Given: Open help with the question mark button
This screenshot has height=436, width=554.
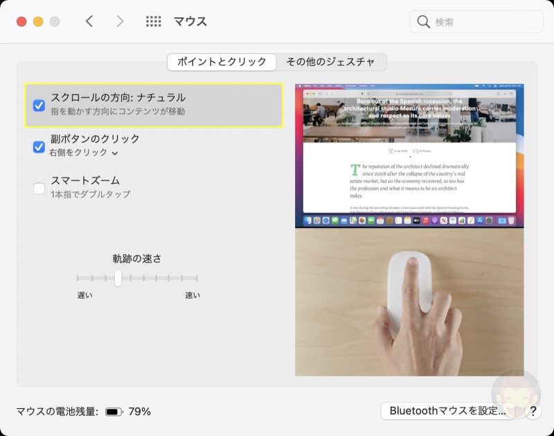Looking at the screenshot, I should [x=533, y=411].
